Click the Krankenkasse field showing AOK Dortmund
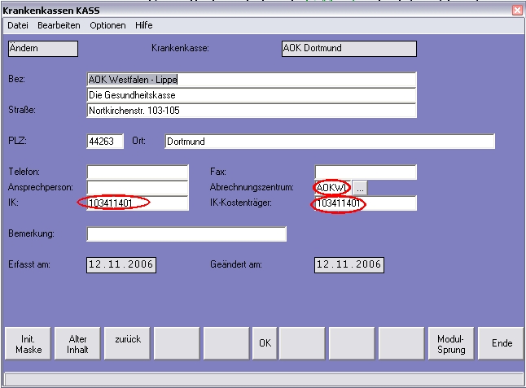526x388 pixels. pyautogui.click(x=349, y=49)
